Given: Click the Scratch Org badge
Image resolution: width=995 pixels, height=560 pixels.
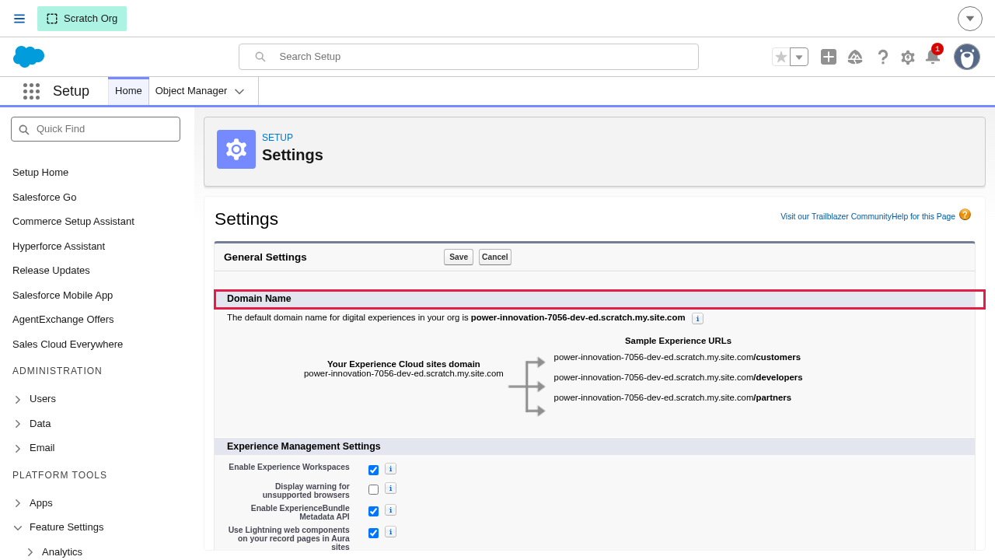Looking at the screenshot, I should [82, 19].
